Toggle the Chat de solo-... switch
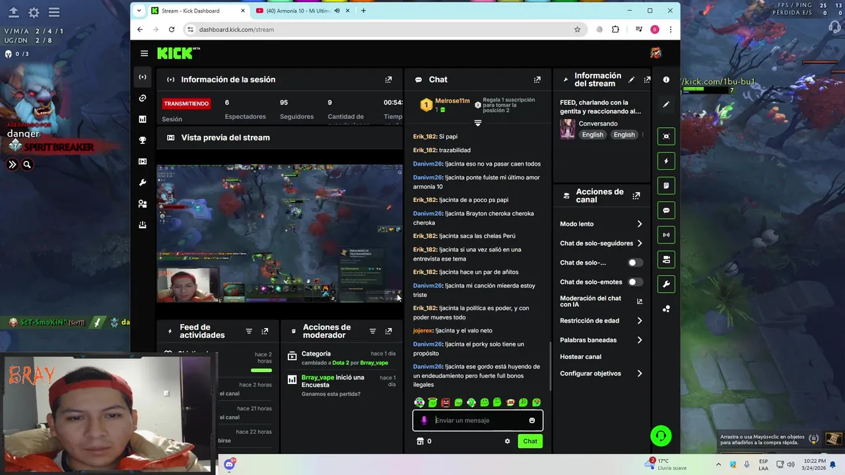The image size is (845, 475). [x=634, y=263]
